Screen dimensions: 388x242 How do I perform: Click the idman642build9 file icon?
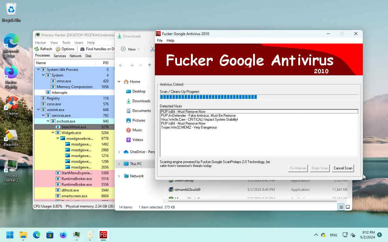pos(171,190)
